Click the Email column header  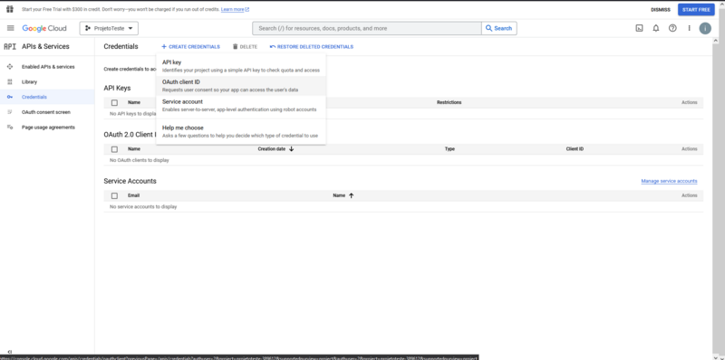click(133, 195)
